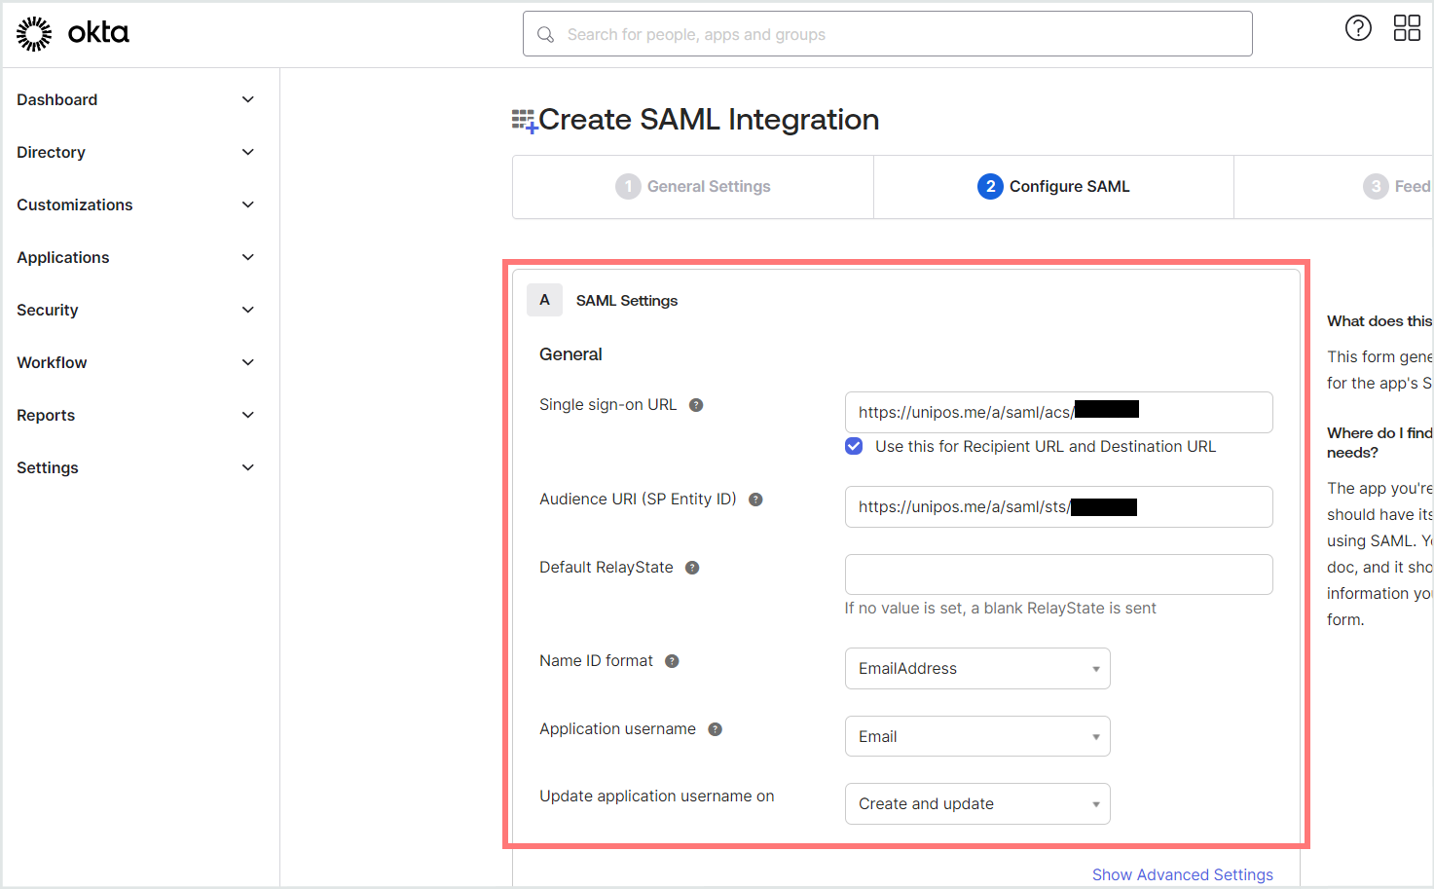The height and width of the screenshot is (889, 1434).
Task: Click the SAML Settings heading
Action: pyautogui.click(x=627, y=301)
